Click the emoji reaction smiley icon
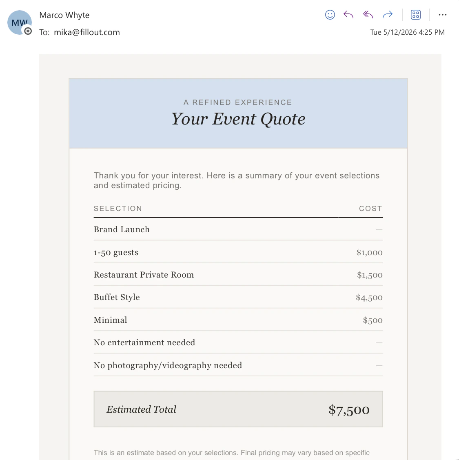459x460 pixels. 330,15
